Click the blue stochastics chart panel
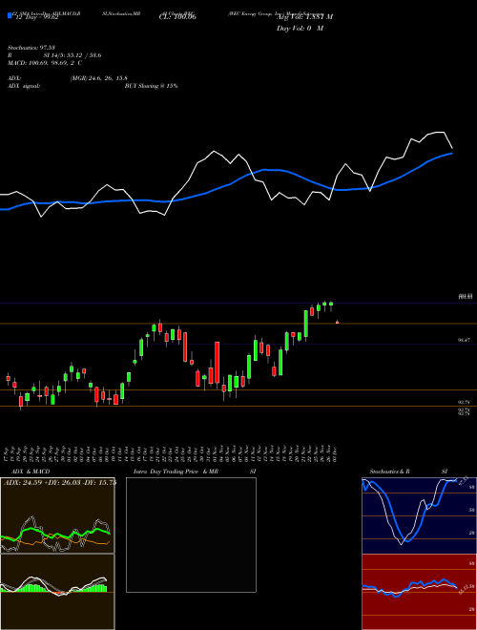 click(x=419, y=515)
